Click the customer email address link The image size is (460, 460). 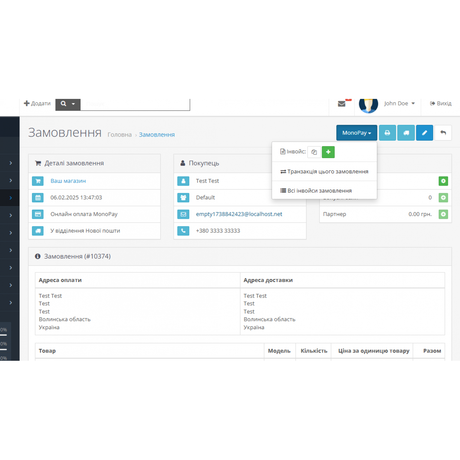239,214
